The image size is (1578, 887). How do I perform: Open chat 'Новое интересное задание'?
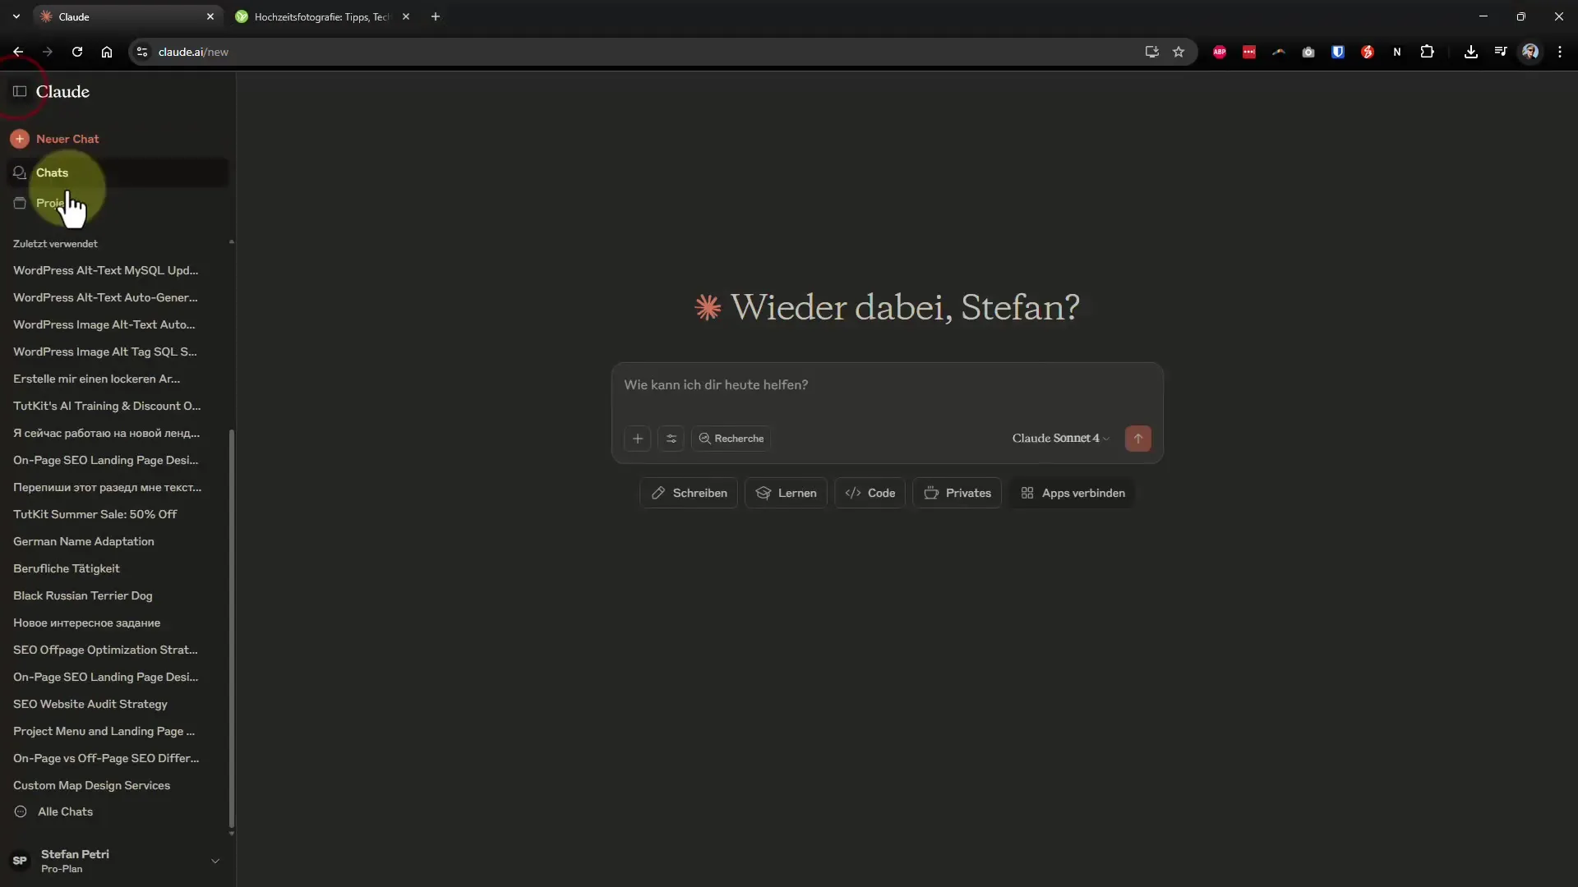click(86, 623)
